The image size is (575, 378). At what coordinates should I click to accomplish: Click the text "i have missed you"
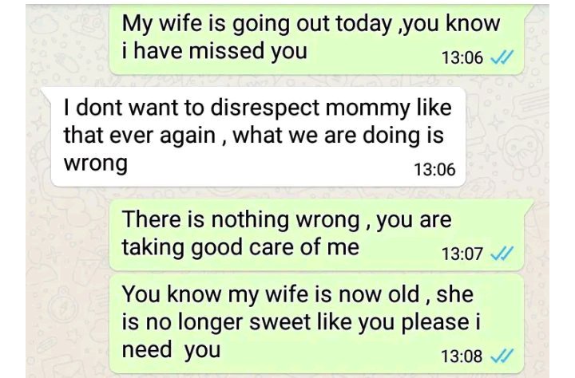click(x=214, y=51)
